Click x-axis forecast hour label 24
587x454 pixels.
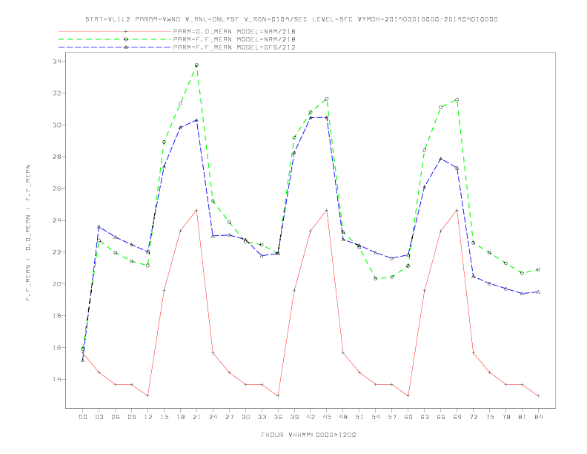point(213,417)
